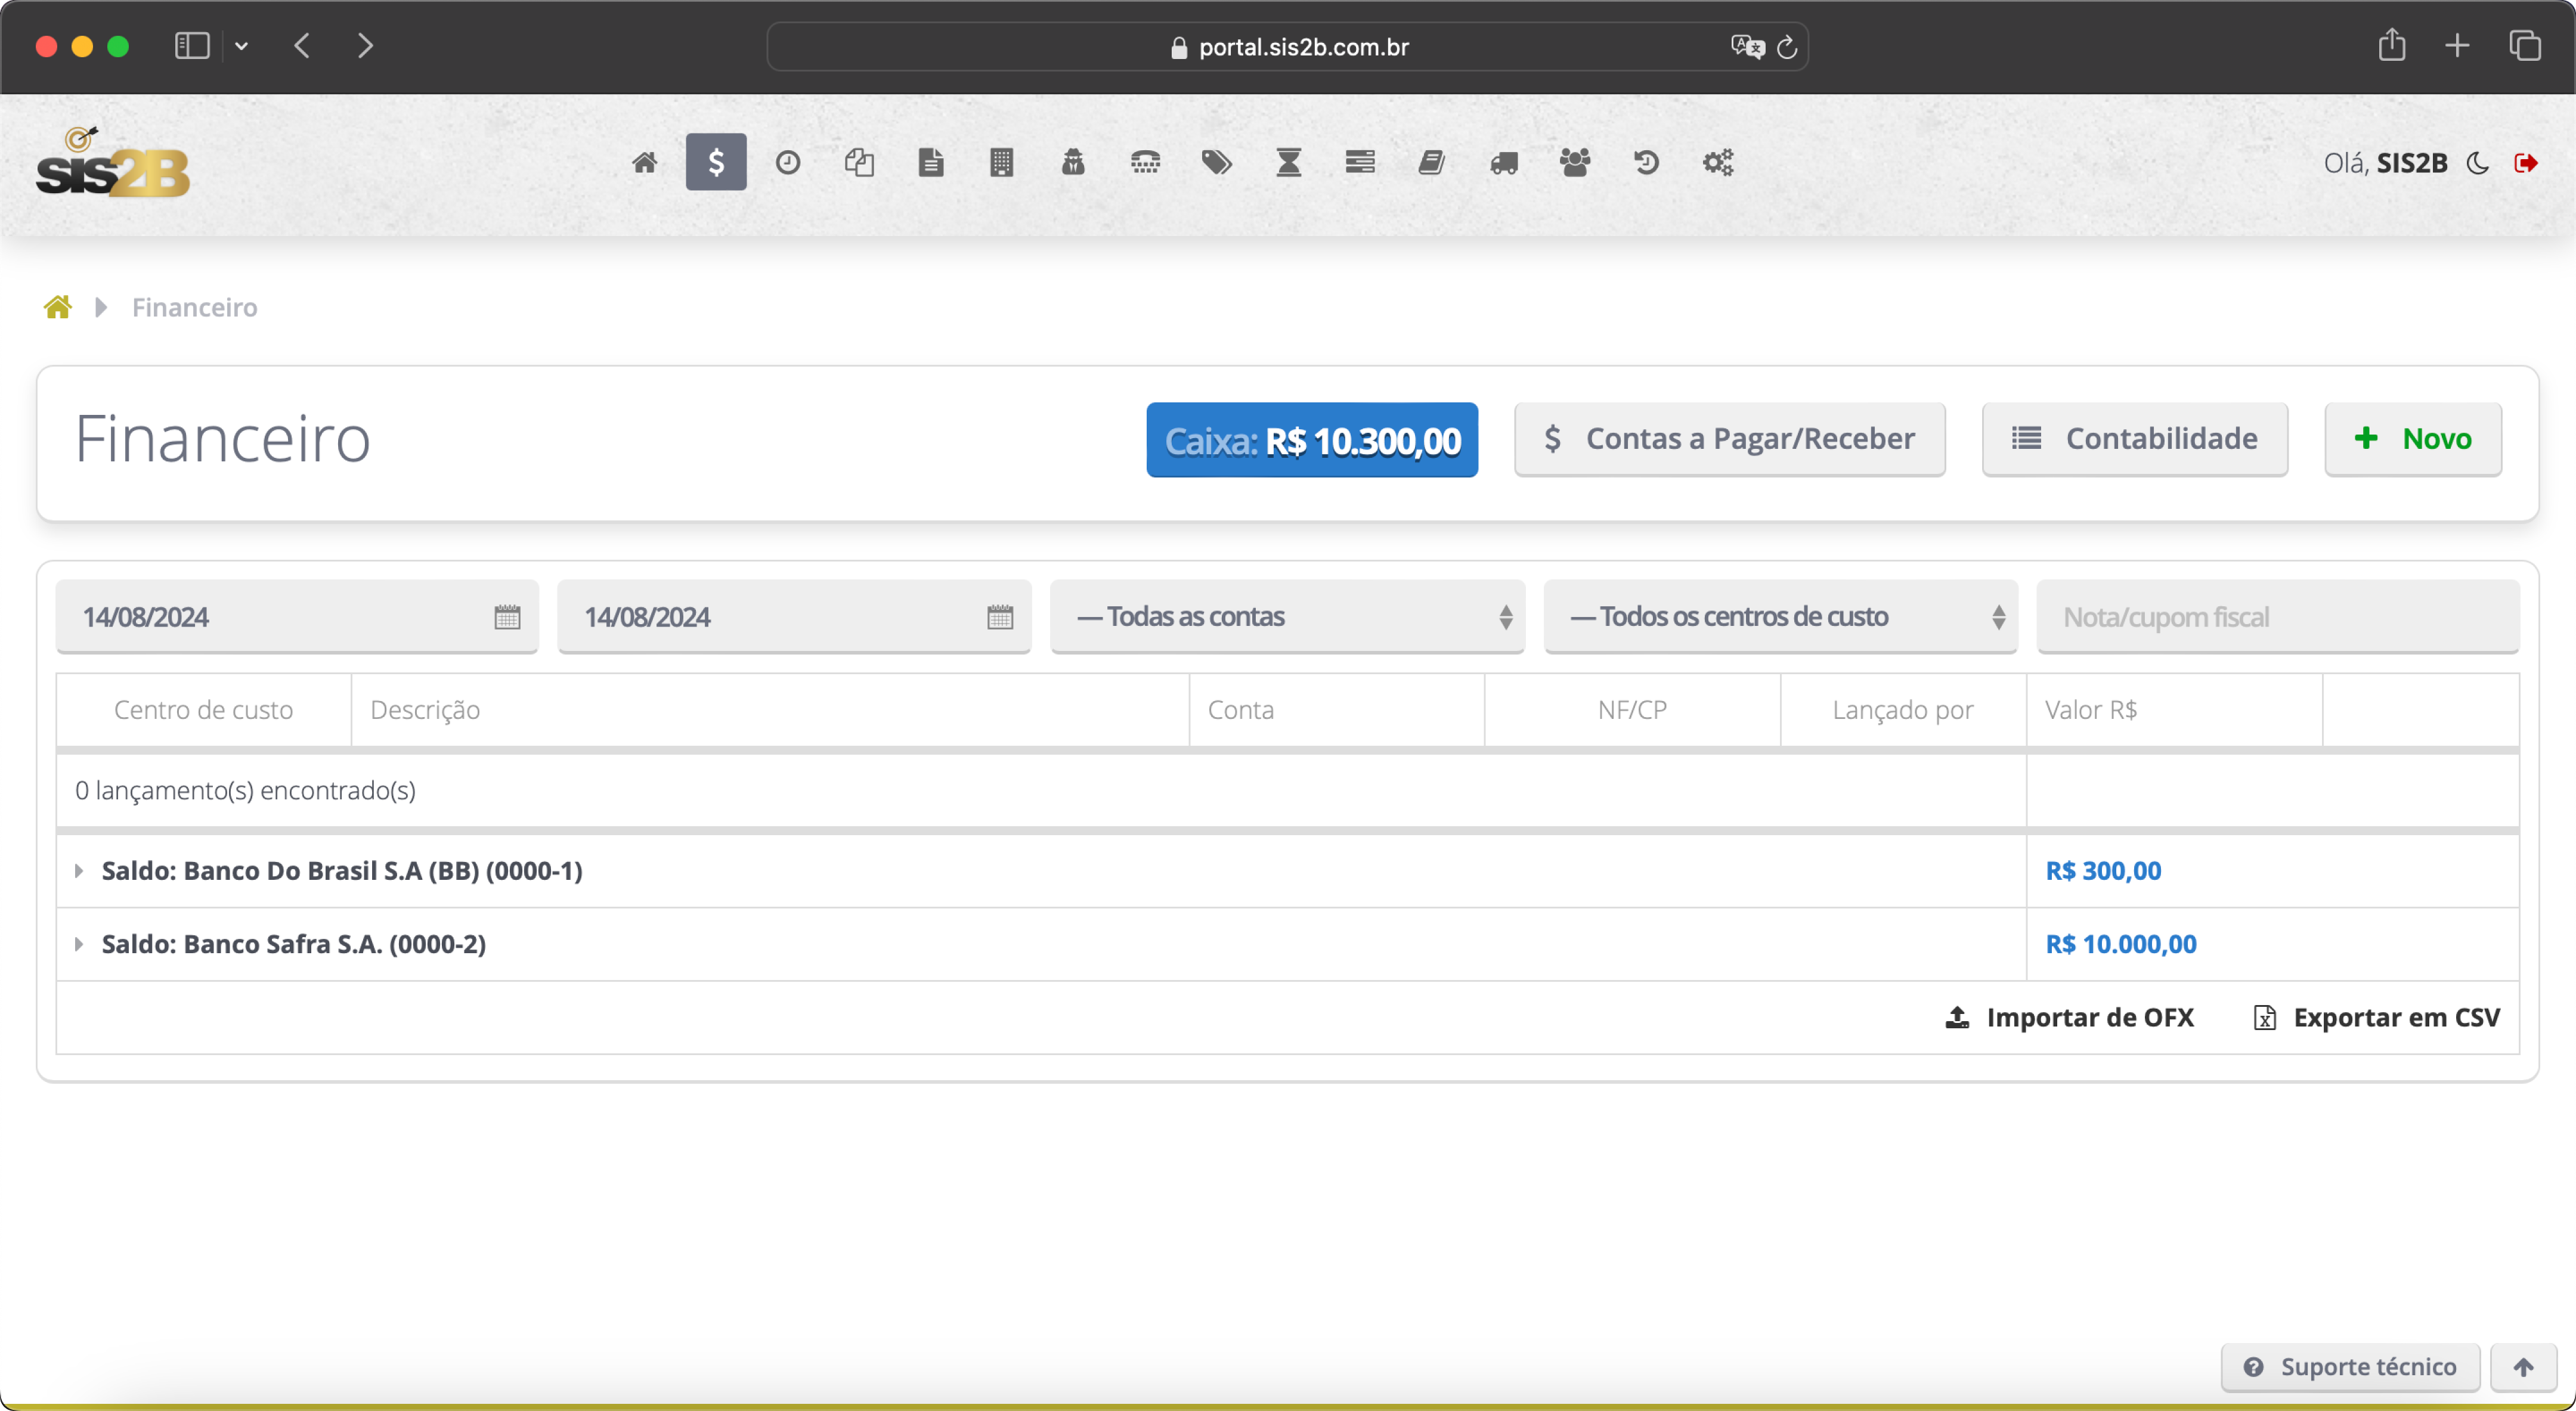
Task: Open Safari sidebar dropdown chevron
Action: pos(241,46)
